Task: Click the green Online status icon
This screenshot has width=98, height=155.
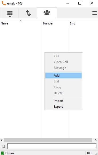Action: click(x=2, y=153)
